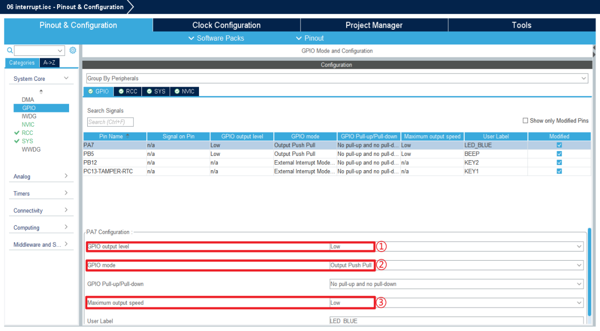Select WWDG in System Core list

31,149
